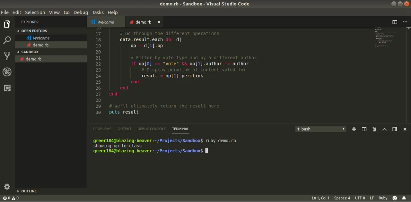Click the '# Go through the different operations' comment
The image size is (411, 202).
pos(170,33)
